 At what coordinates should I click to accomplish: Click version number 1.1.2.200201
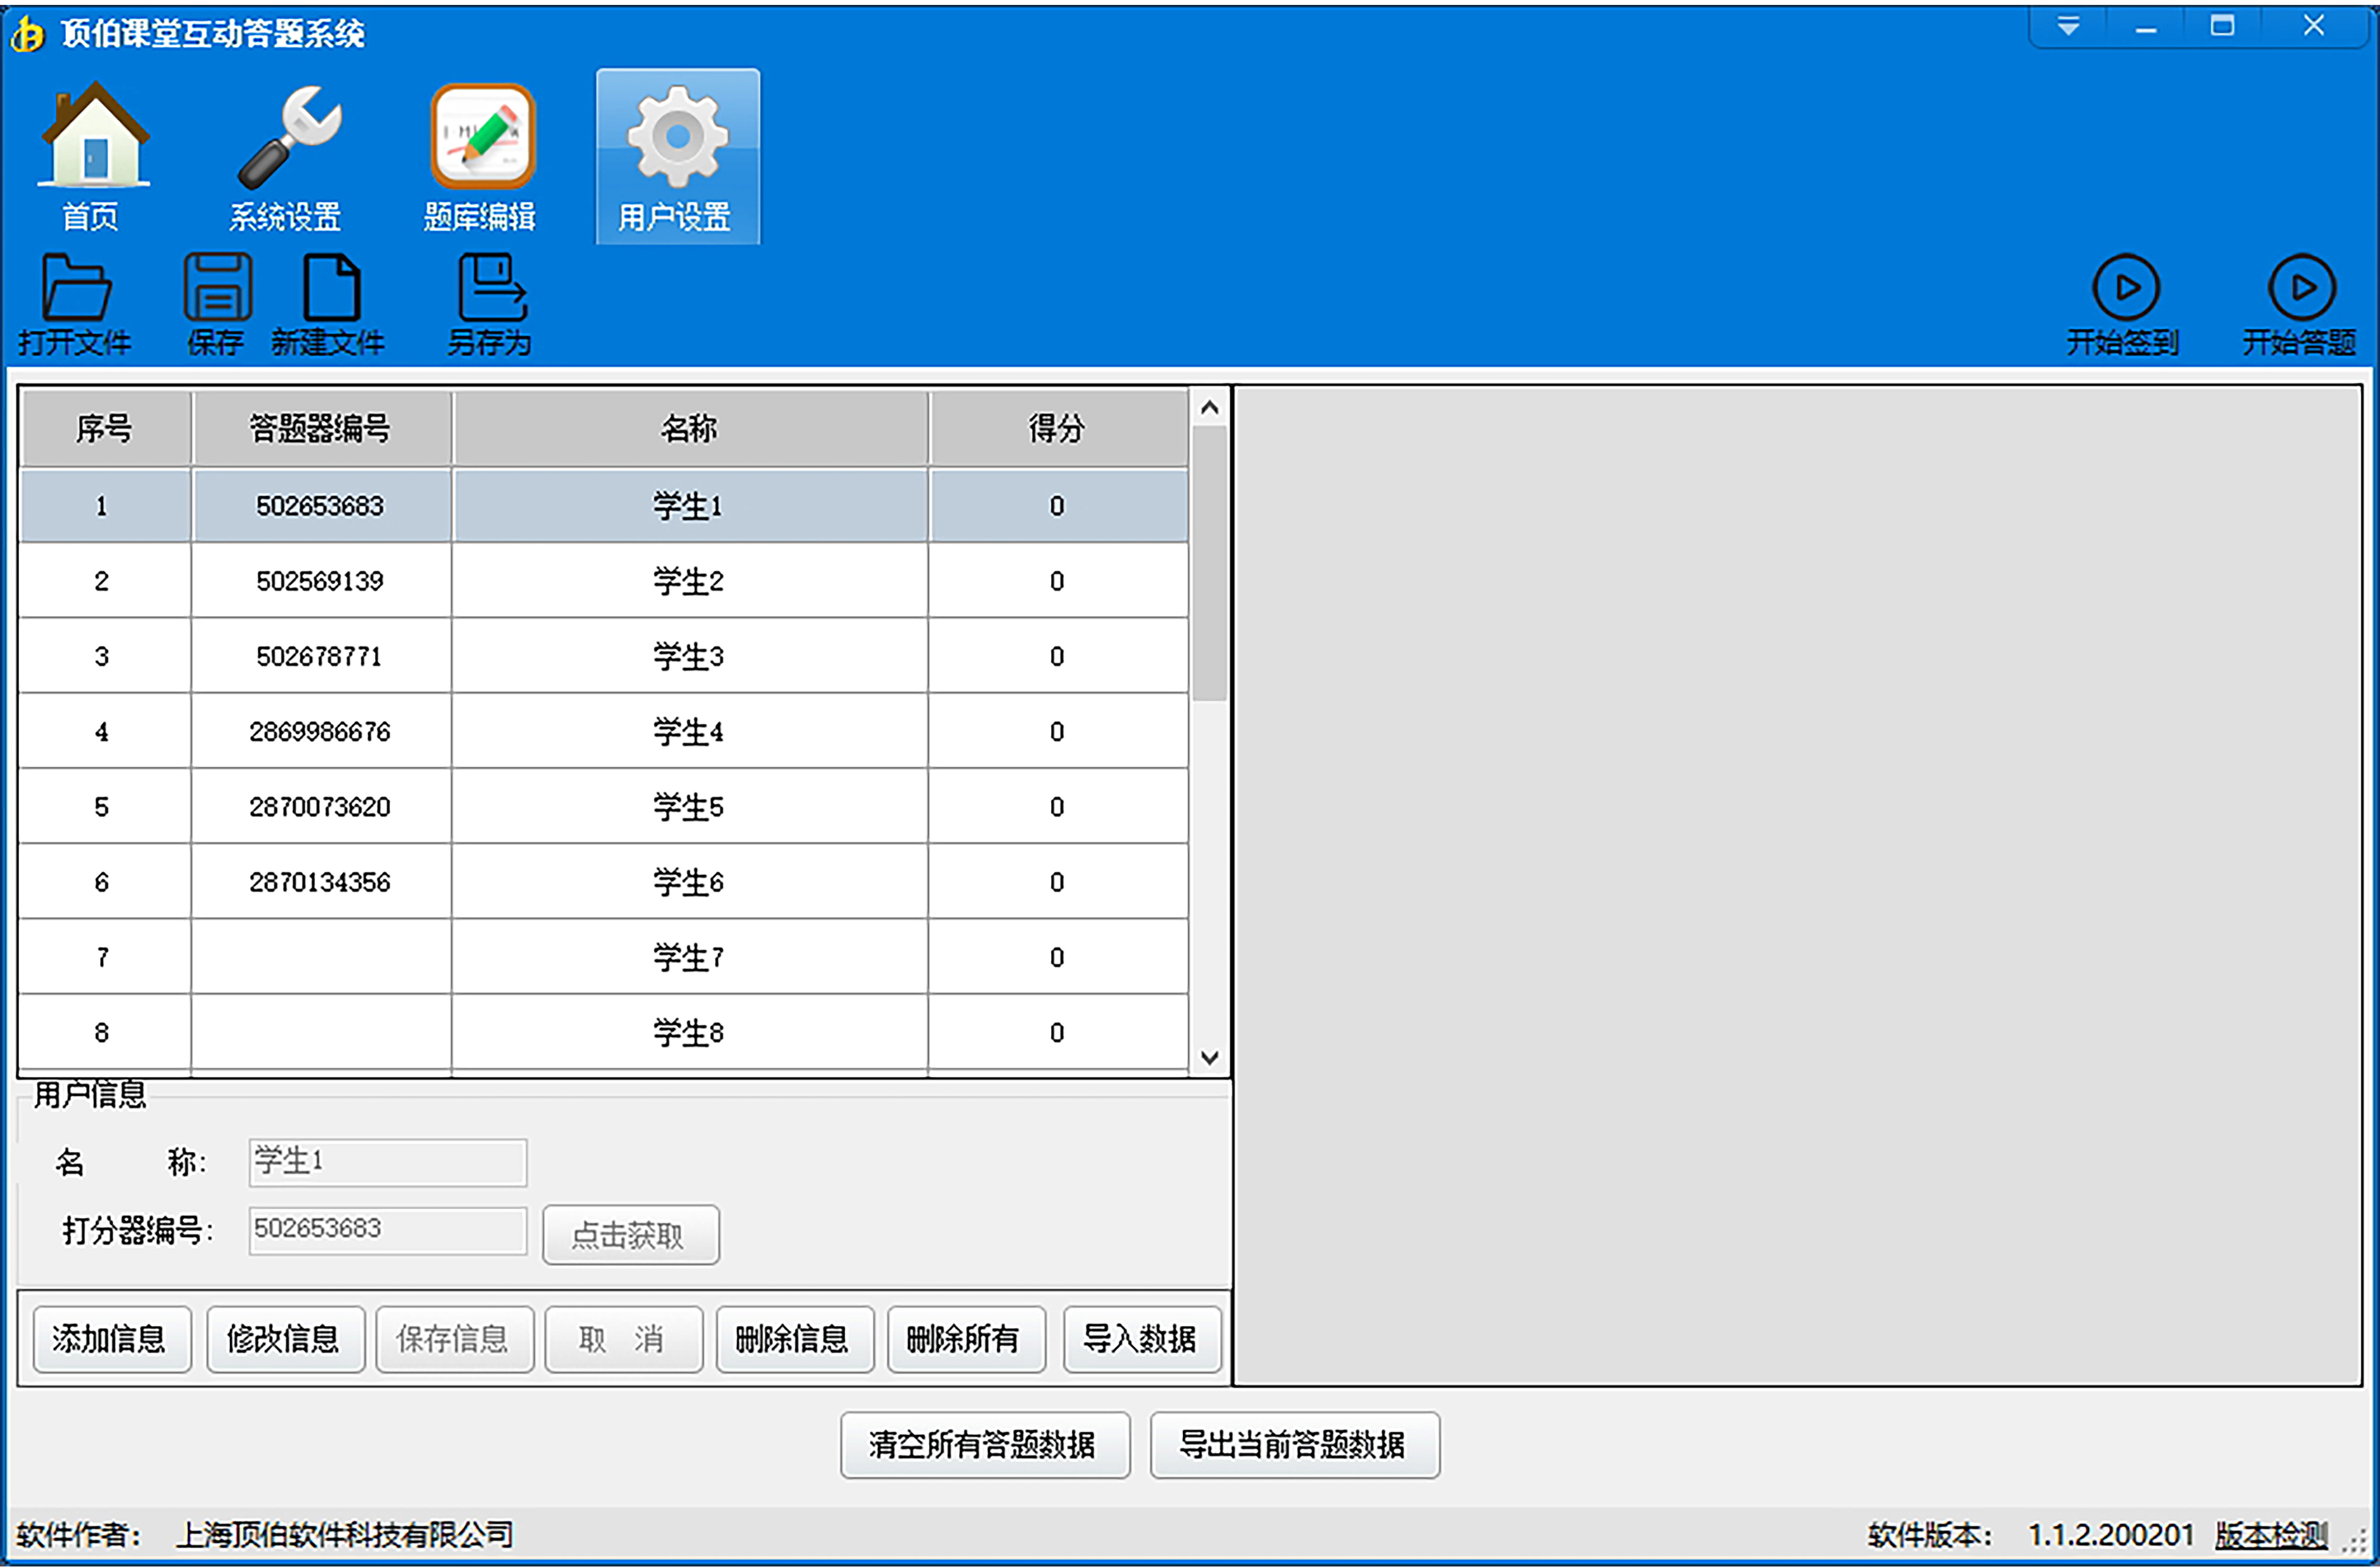click(2110, 1534)
